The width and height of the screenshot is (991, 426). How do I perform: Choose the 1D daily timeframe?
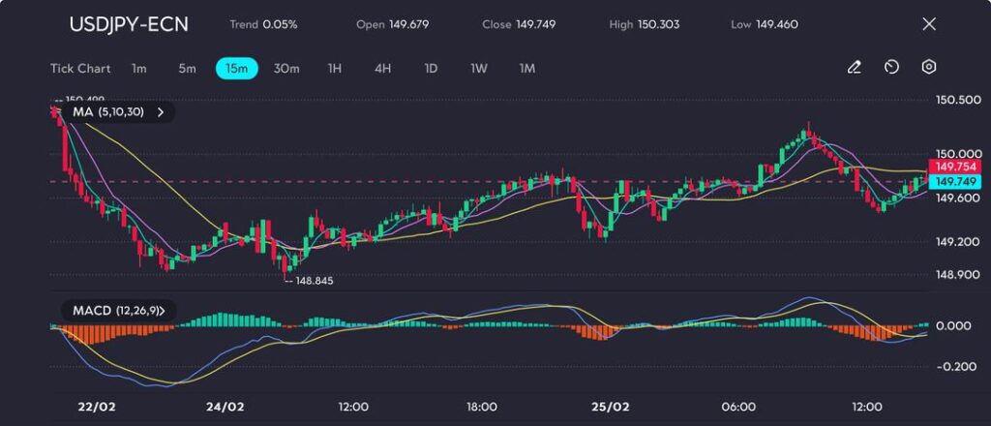click(x=431, y=69)
